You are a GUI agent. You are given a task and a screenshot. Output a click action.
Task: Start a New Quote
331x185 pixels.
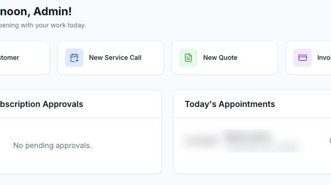[x=225, y=58]
